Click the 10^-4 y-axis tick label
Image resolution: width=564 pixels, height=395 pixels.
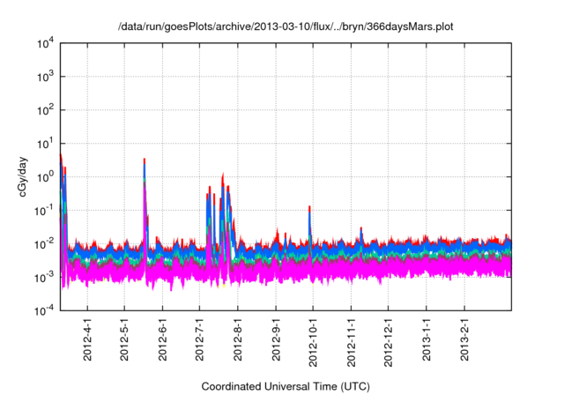point(42,310)
